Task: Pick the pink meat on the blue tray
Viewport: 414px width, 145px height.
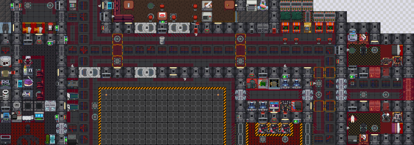Action: [263, 5]
